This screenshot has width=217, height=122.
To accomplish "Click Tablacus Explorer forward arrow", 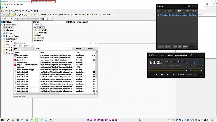I will [6, 14].
